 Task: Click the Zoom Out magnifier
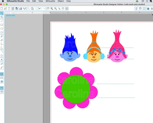pos(55,9)
